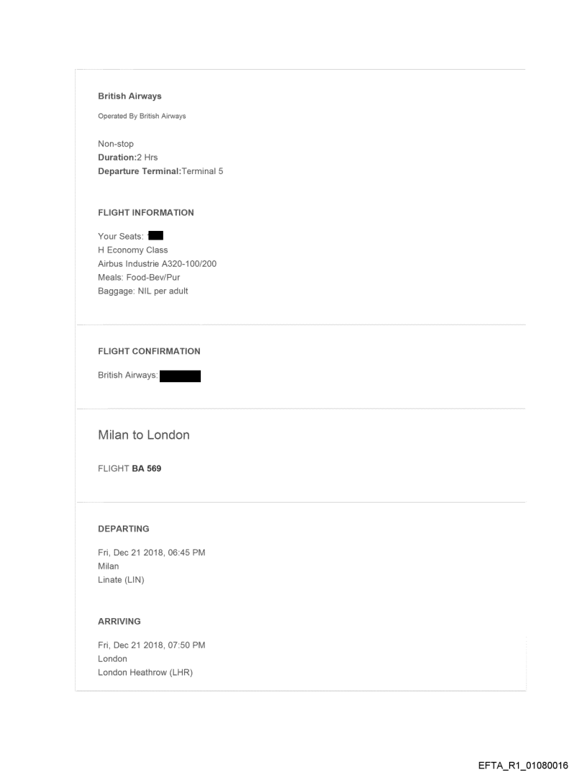
Task: Select the 'Operated By British Airways' line
Action: (x=142, y=117)
